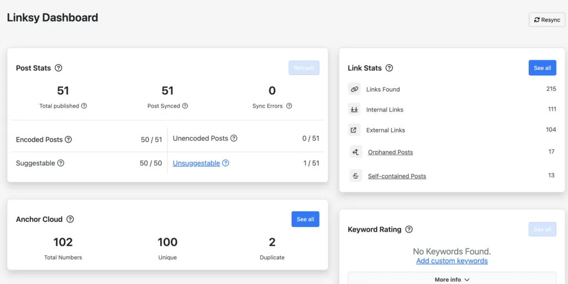The width and height of the screenshot is (568, 284).
Task: Click the help icon beside Post Stats
Action: (58, 68)
